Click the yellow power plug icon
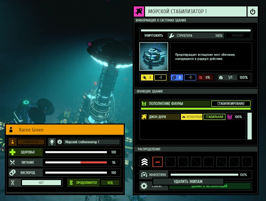 [x=145, y=77]
